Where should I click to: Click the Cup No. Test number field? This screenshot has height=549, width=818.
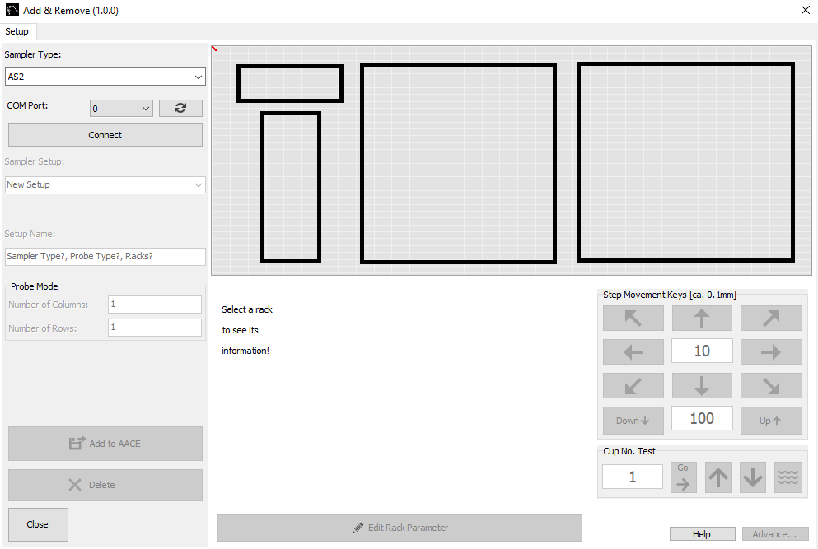(632, 477)
